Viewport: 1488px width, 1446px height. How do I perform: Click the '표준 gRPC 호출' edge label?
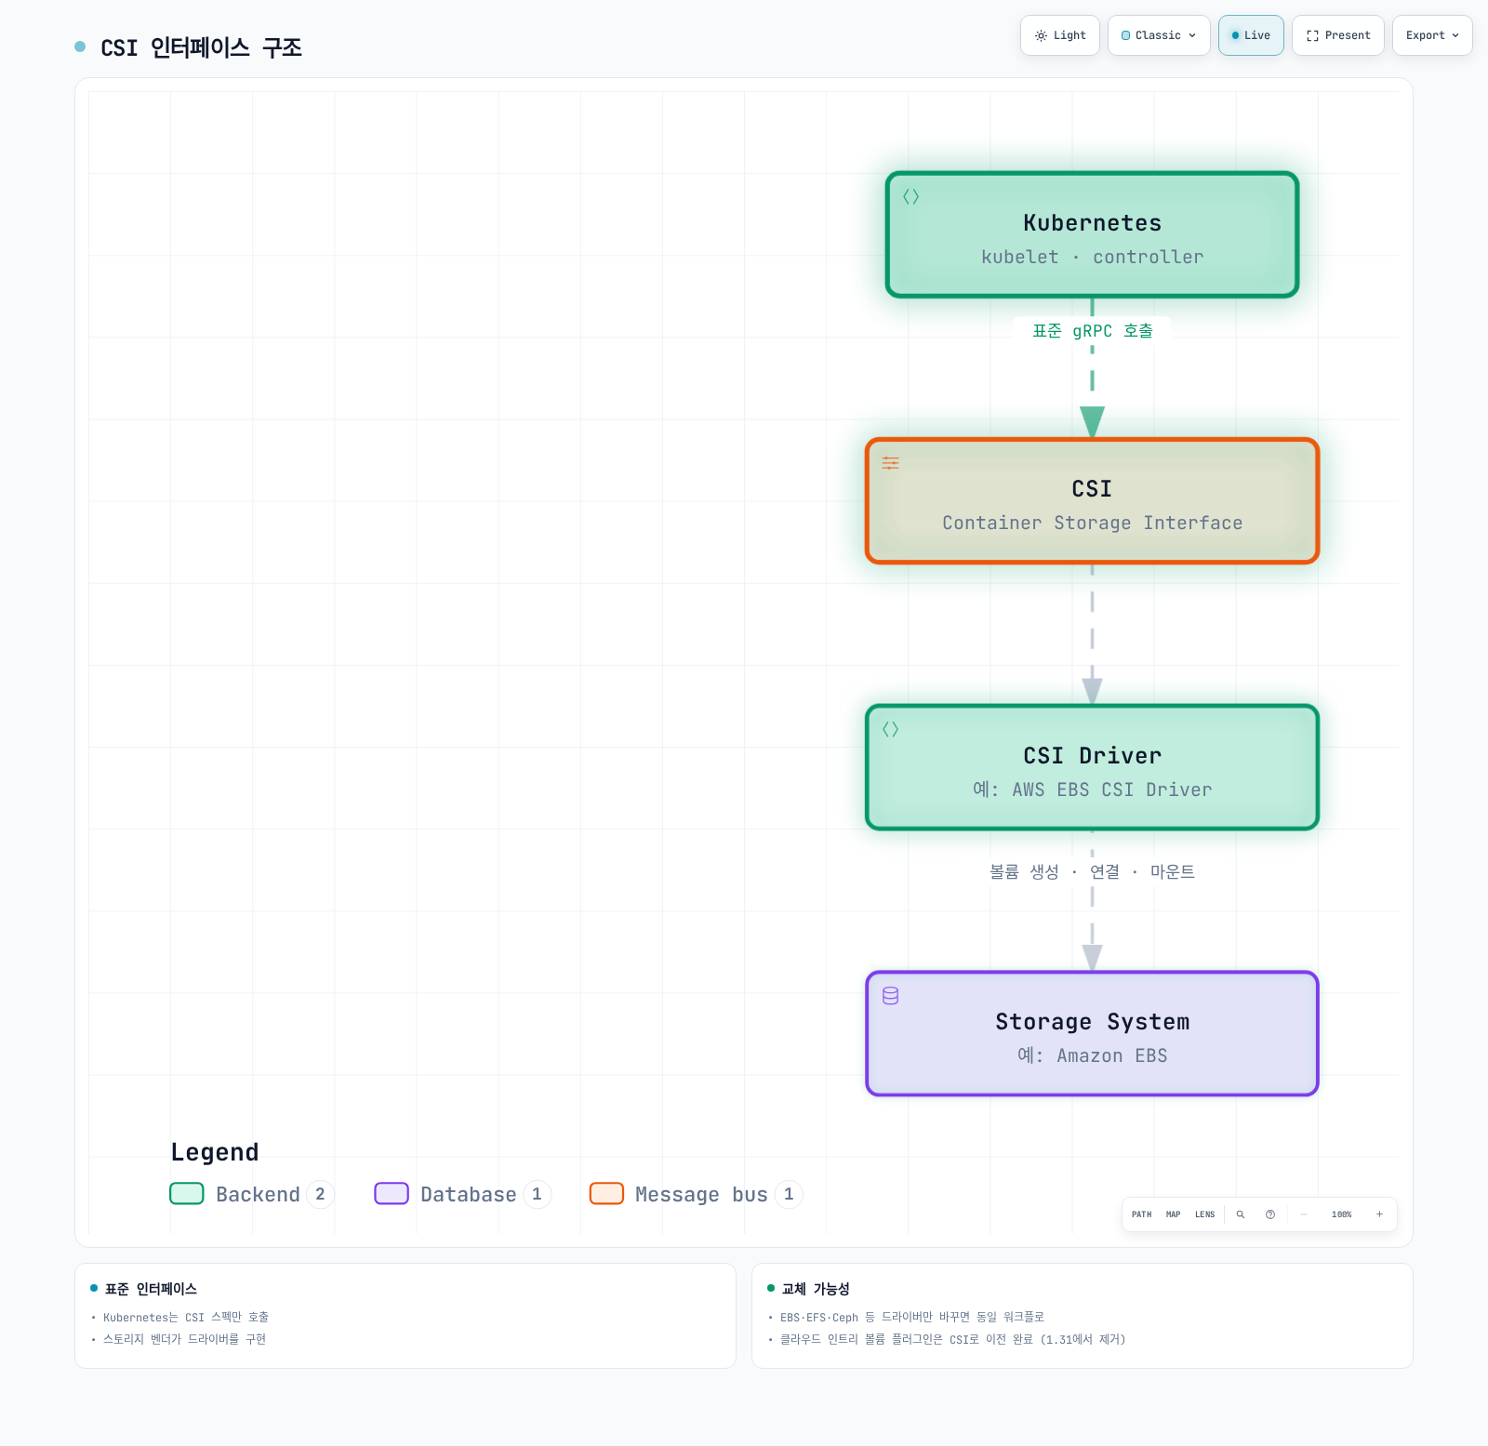coord(1092,331)
